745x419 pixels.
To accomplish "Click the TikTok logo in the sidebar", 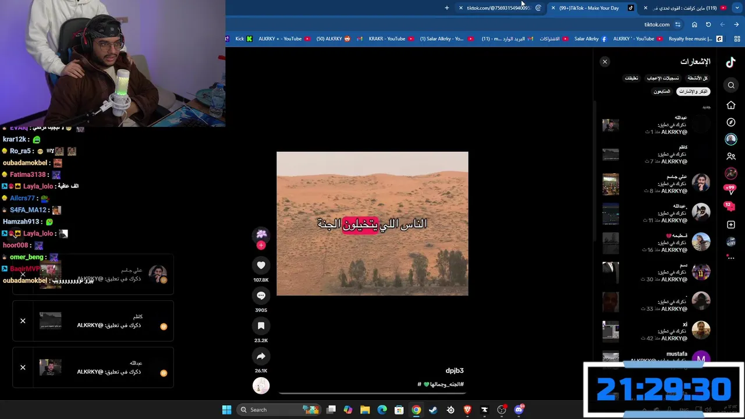I will point(731,62).
